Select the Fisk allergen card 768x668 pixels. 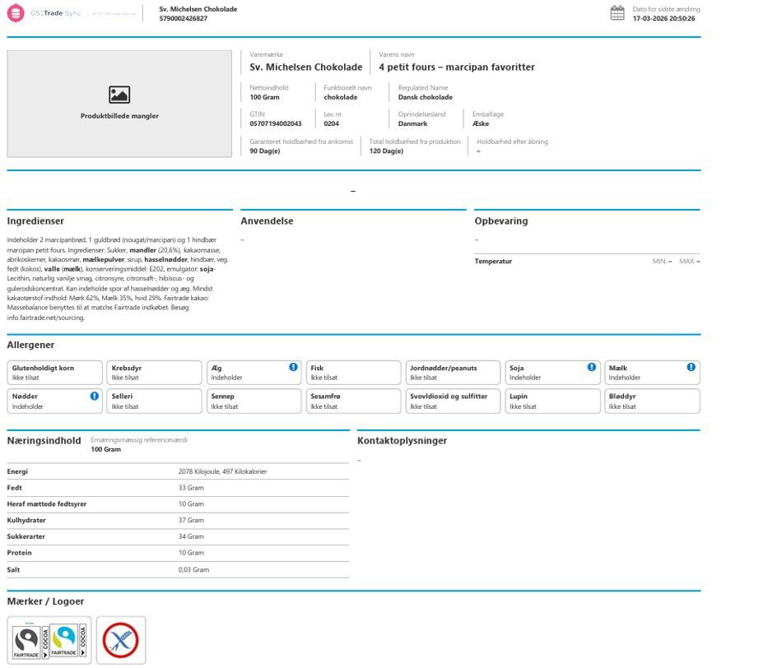(353, 373)
